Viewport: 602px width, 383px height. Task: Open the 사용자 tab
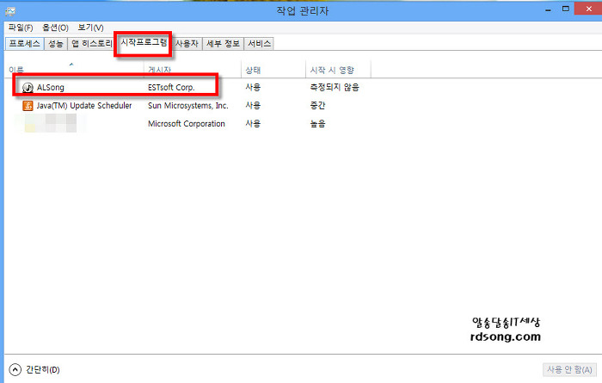coord(187,43)
